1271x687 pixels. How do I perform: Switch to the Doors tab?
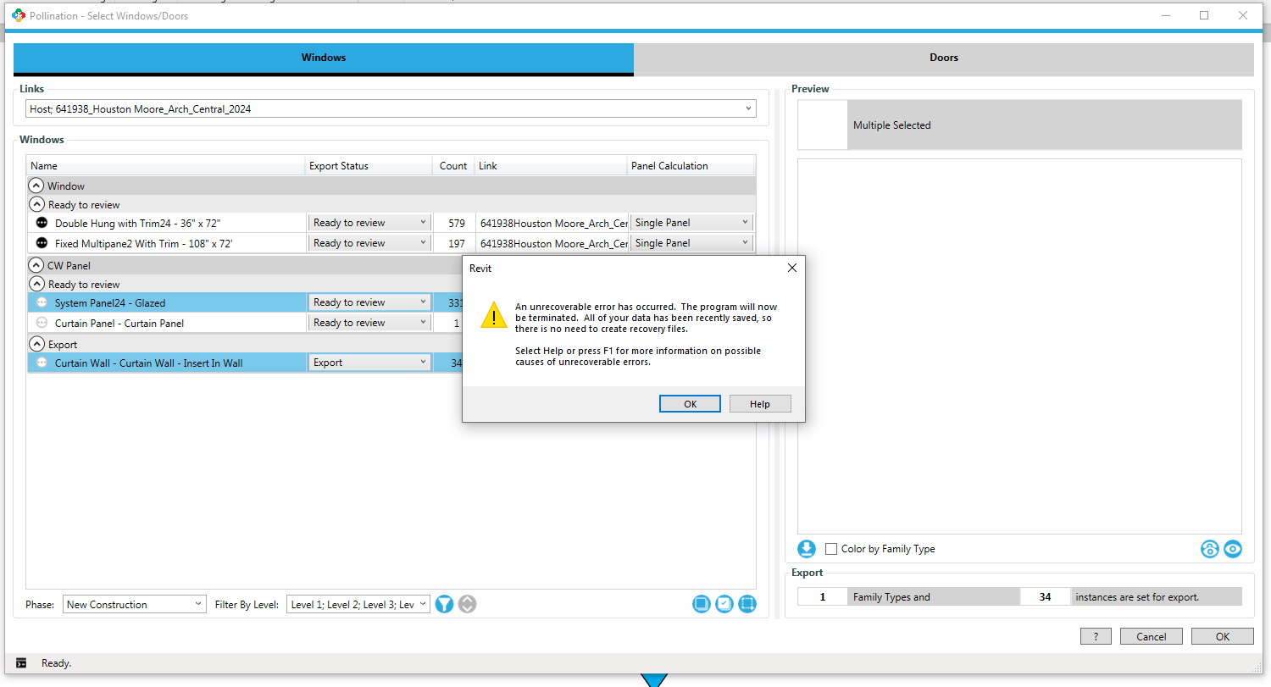pyautogui.click(x=943, y=58)
